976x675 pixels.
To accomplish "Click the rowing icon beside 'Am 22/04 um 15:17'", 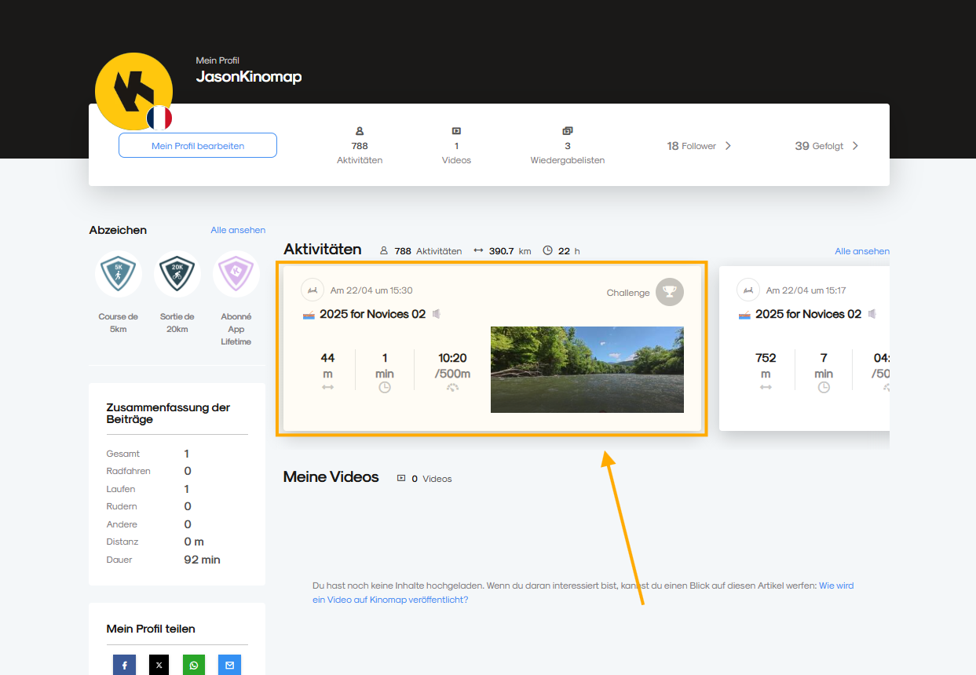I will [x=748, y=290].
